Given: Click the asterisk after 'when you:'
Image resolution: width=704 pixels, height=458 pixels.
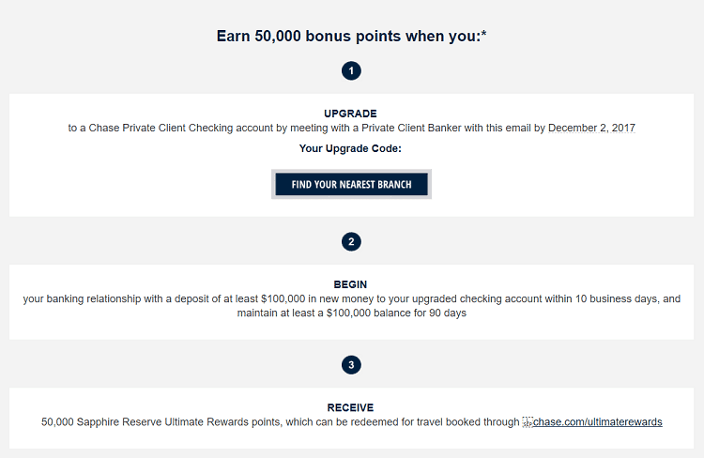Looking at the screenshot, I should 484,34.
